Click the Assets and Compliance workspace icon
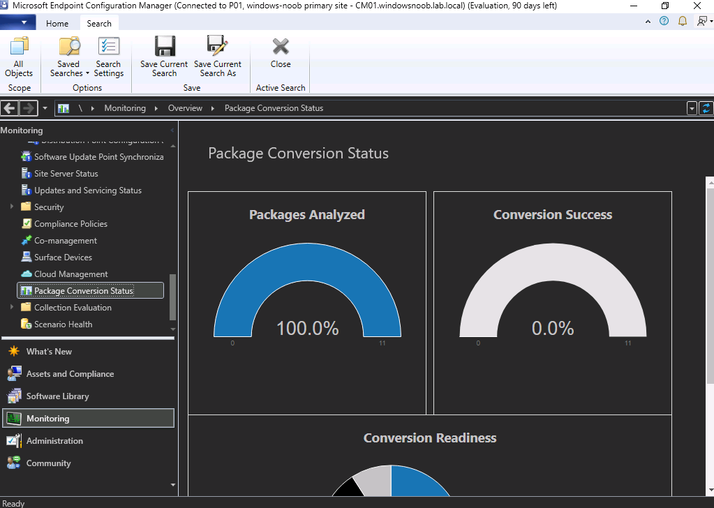This screenshot has width=714, height=508. point(14,374)
